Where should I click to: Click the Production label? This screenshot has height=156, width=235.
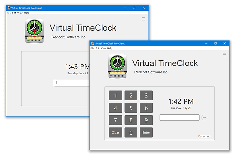tap(204, 136)
